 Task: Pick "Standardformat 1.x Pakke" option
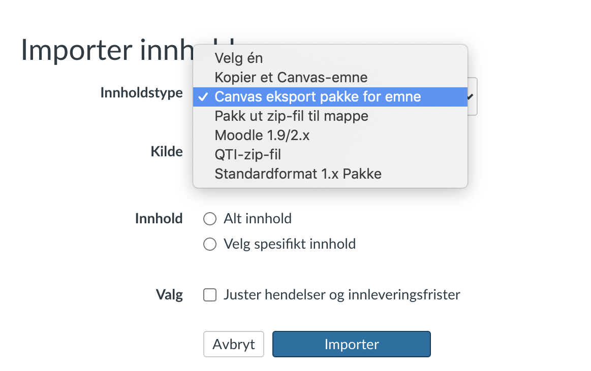click(298, 174)
